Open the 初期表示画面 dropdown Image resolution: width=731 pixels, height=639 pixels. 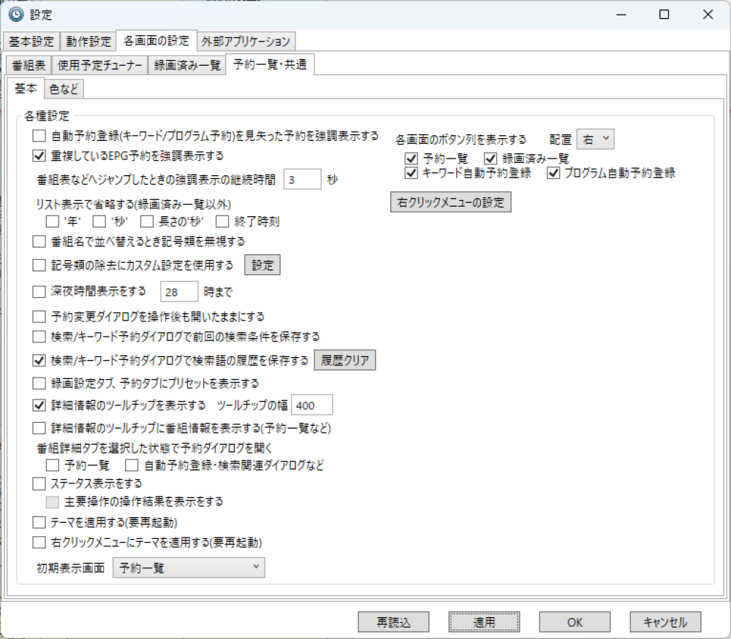(x=189, y=567)
